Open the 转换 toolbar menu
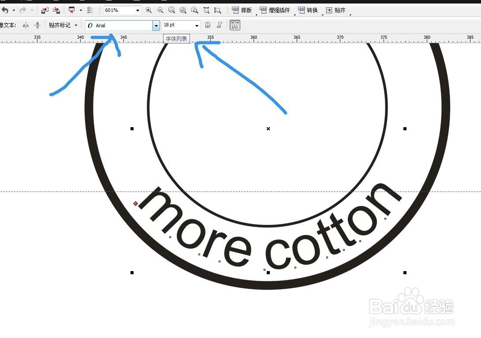 click(308, 11)
